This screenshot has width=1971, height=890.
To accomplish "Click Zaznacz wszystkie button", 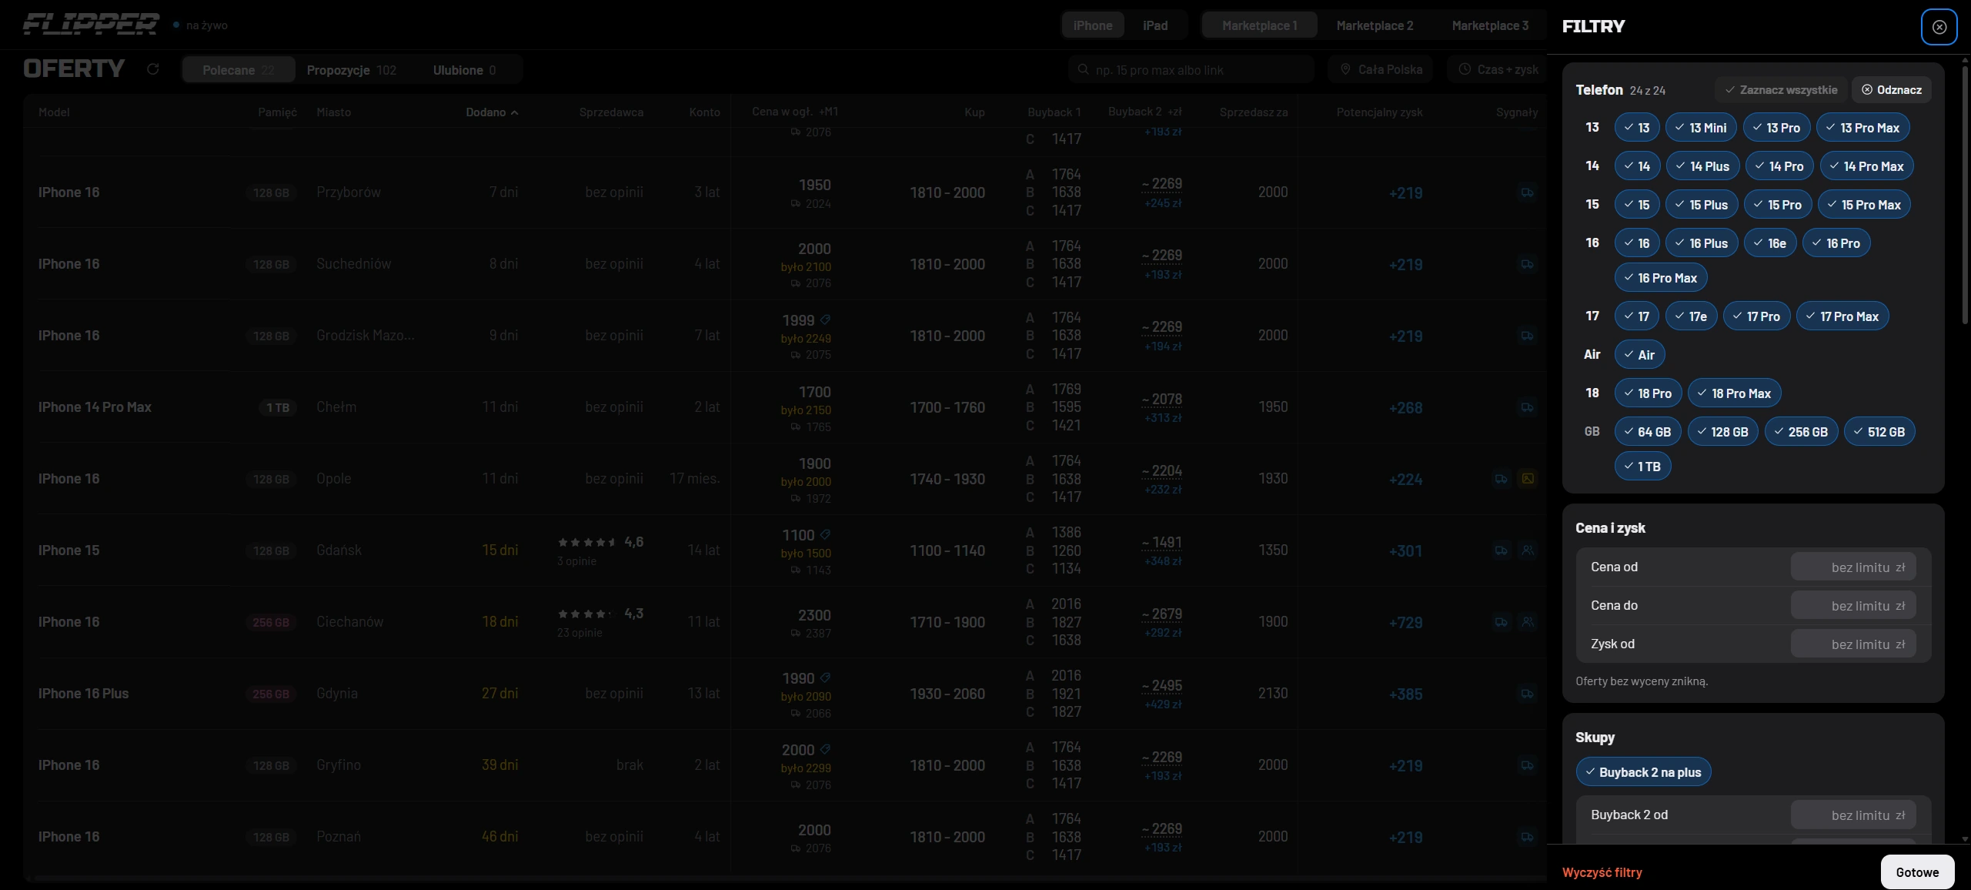I will [1781, 90].
